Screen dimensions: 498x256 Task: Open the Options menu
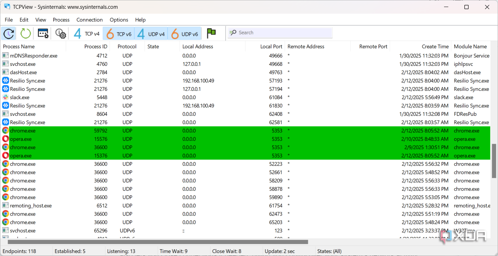point(119,20)
